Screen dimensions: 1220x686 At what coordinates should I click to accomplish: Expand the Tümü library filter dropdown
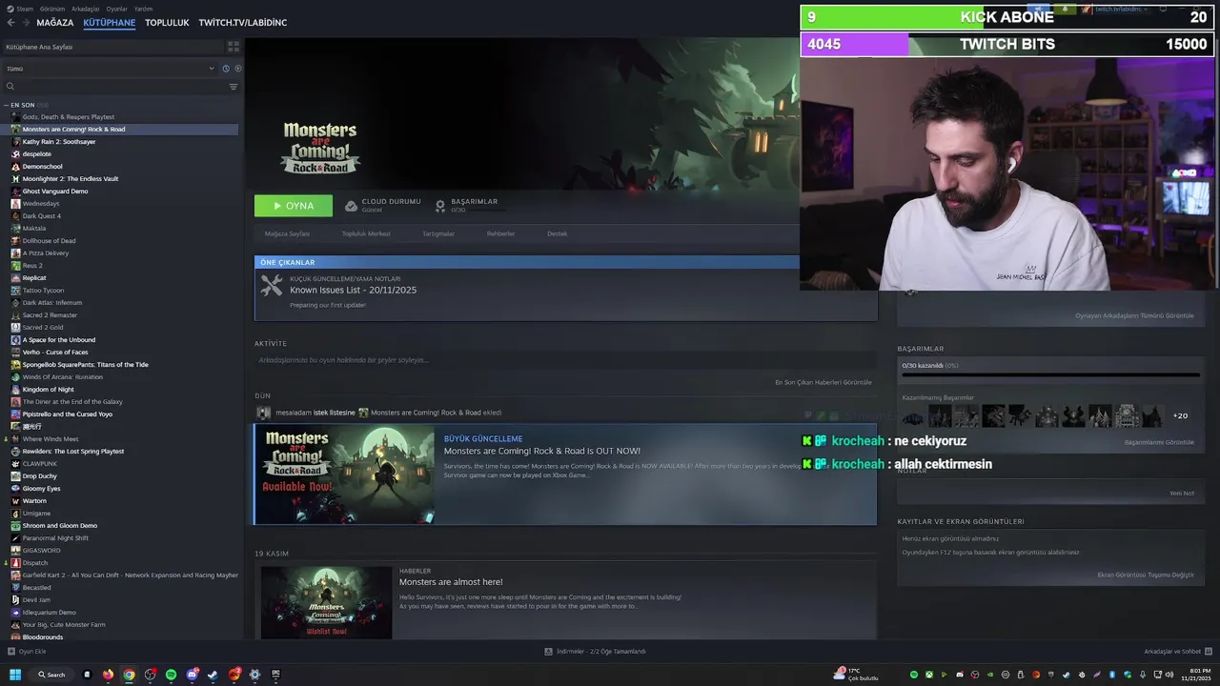coord(110,69)
